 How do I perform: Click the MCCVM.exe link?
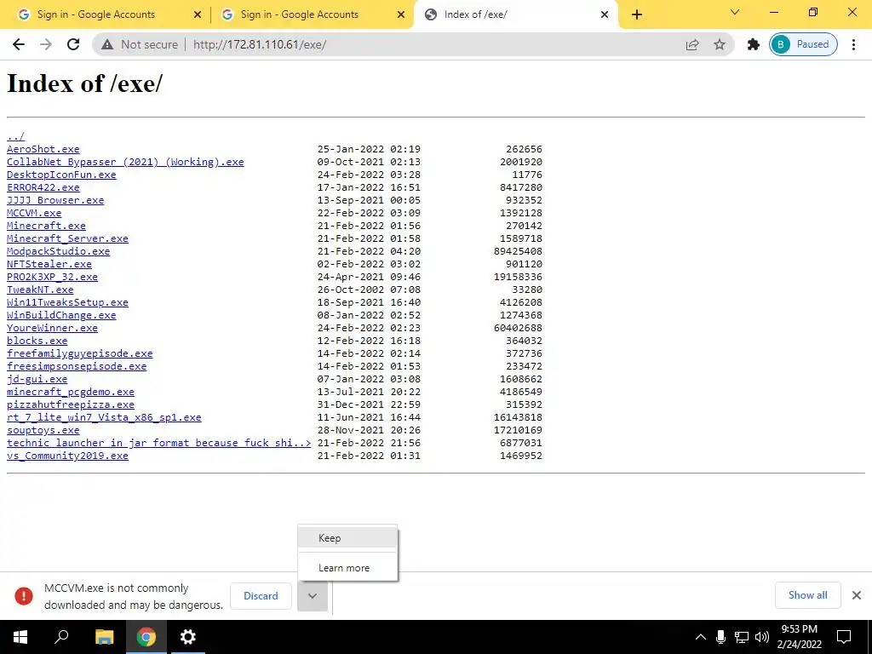click(34, 213)
